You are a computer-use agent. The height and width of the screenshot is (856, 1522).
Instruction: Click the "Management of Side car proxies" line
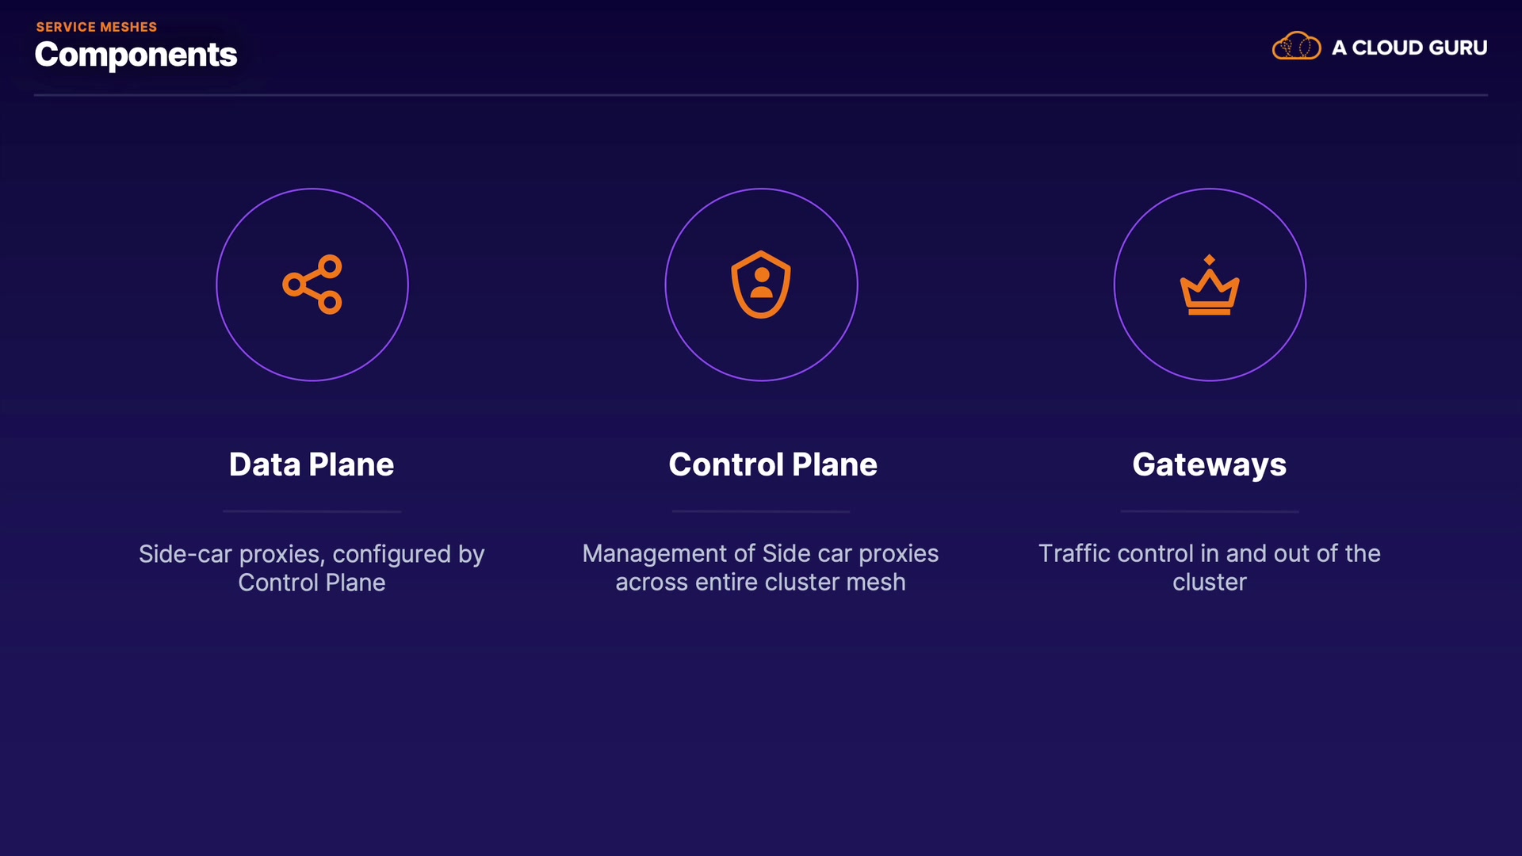coord(760,553)
